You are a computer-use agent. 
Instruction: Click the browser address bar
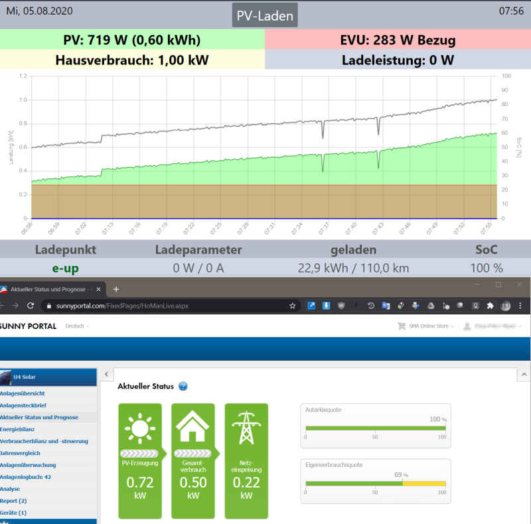pos(171,306)
